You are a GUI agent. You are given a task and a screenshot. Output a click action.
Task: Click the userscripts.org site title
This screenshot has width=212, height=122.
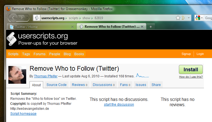coord(43,36)
